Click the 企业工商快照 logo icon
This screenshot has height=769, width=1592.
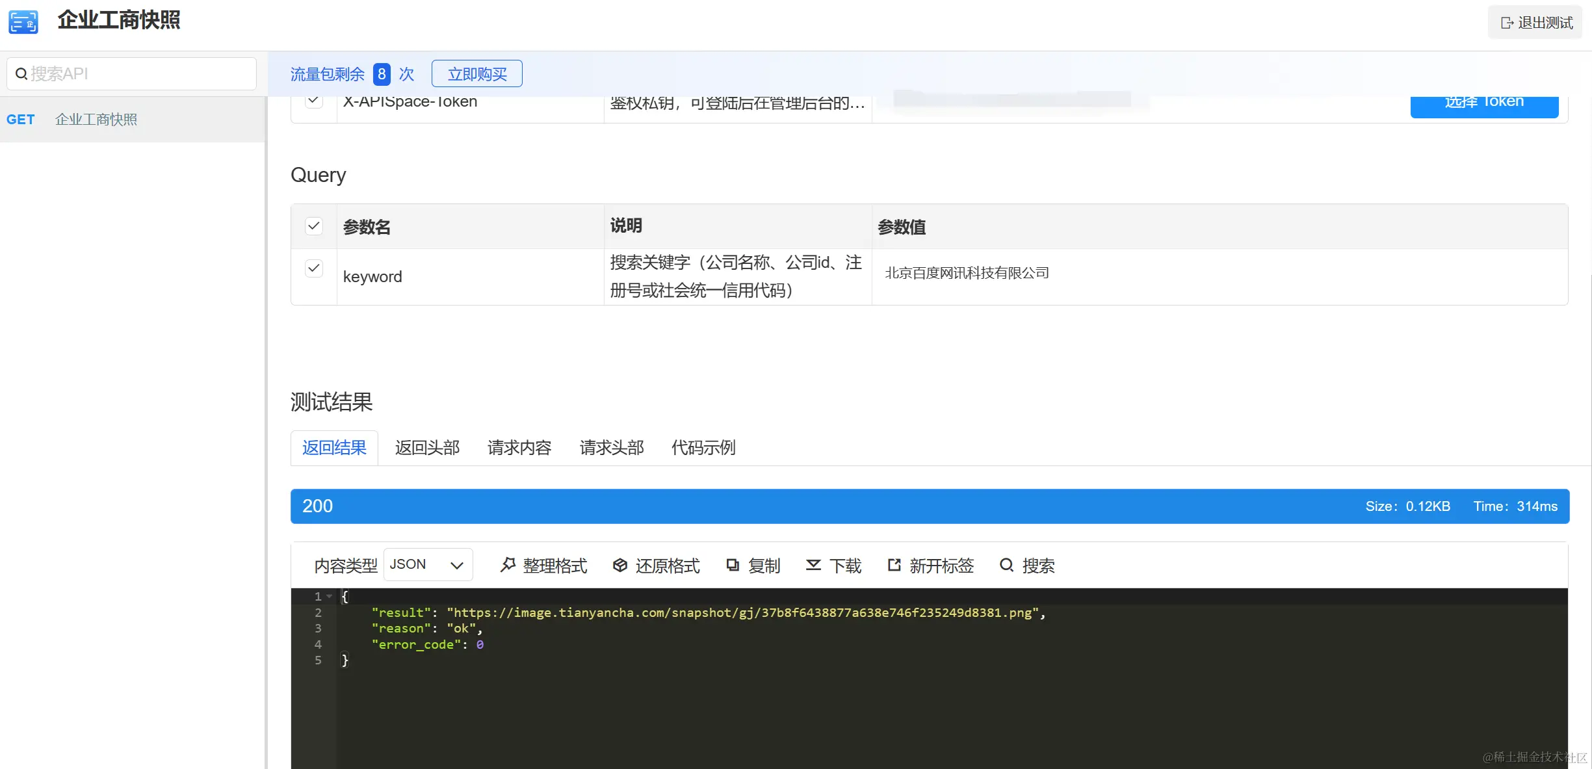coord(23,21)
